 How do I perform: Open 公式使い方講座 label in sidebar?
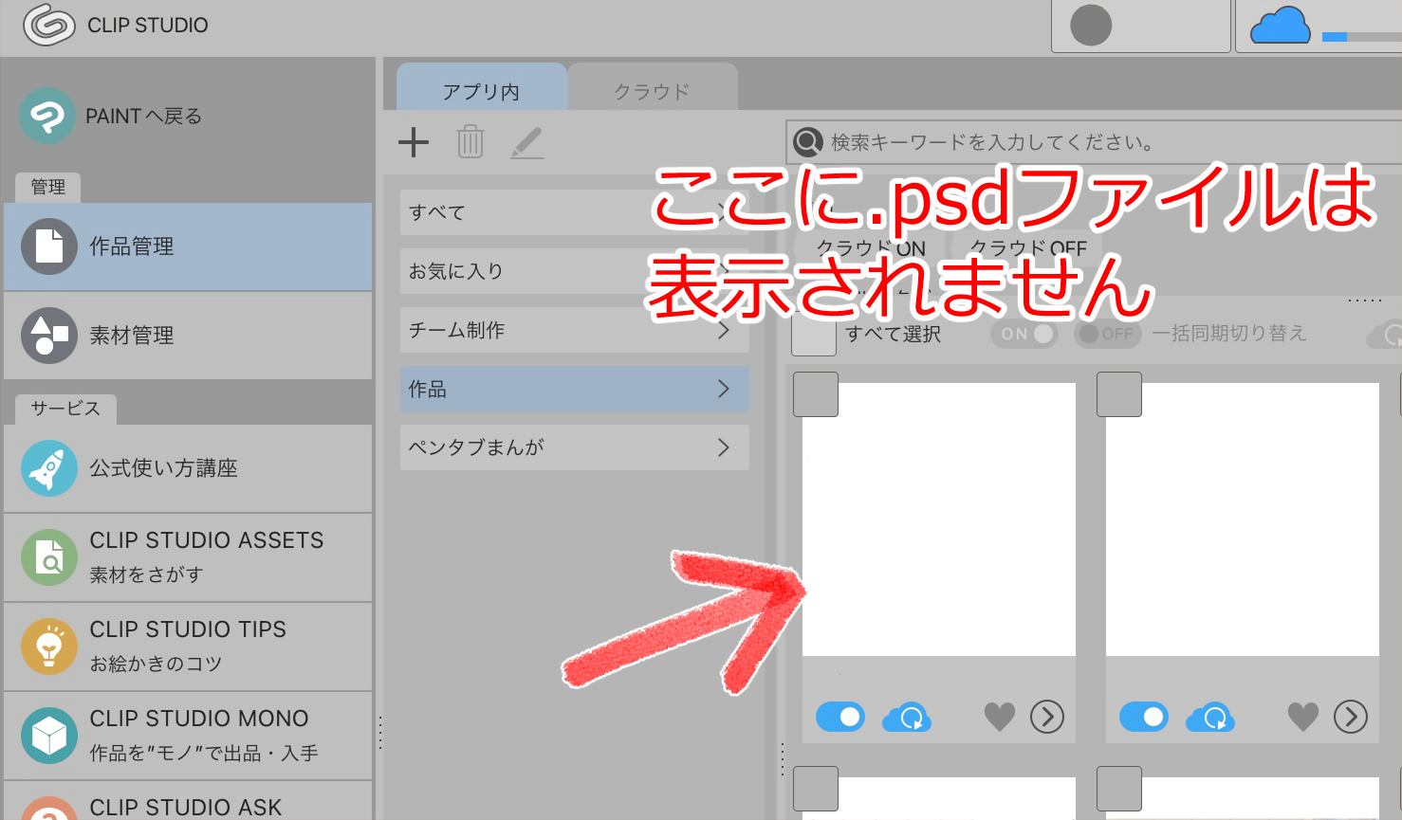pyautogui.click(x=164, y=468)
